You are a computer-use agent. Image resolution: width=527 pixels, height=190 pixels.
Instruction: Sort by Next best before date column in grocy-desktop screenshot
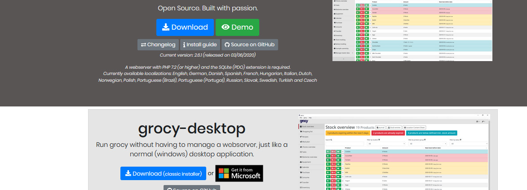point(433,148)
